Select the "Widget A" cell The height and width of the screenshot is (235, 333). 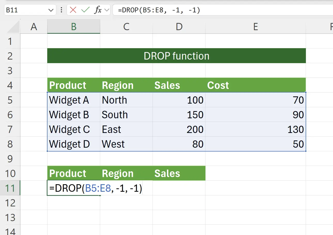[74, 100]
